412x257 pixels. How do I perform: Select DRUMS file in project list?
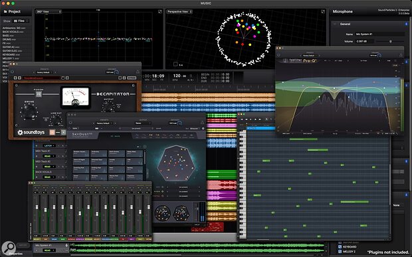coord(9,39)
